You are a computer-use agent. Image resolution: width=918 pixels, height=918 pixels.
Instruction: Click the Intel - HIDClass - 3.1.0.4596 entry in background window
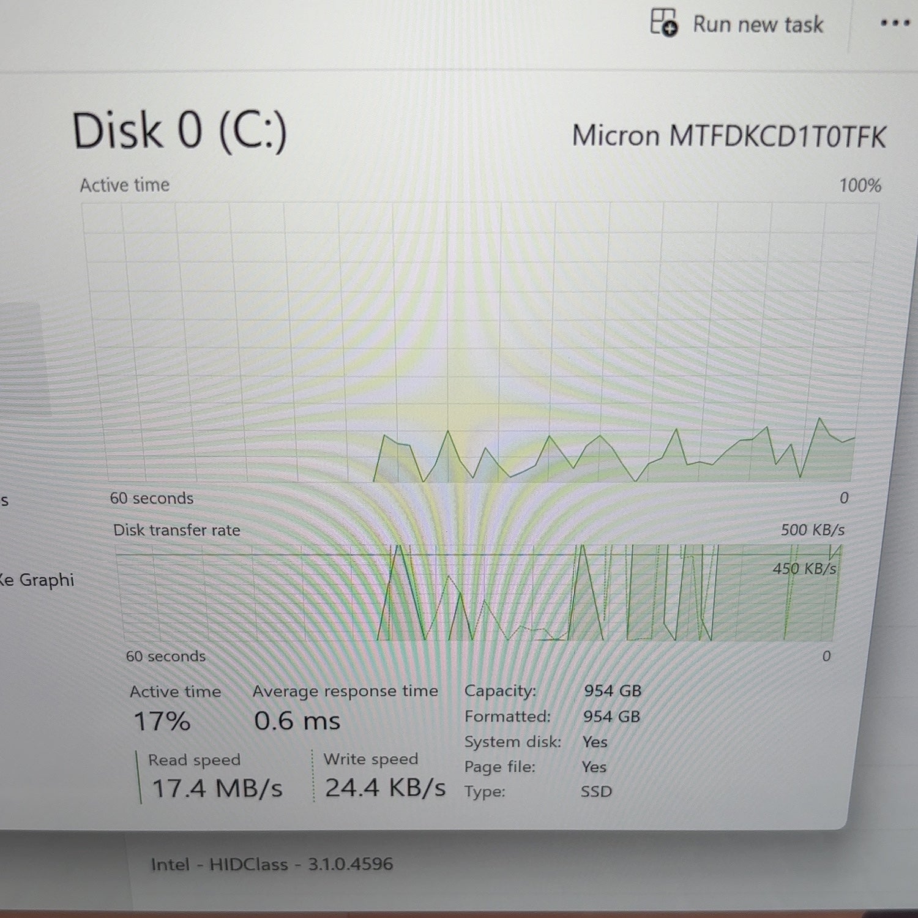[x=272, y=864]
